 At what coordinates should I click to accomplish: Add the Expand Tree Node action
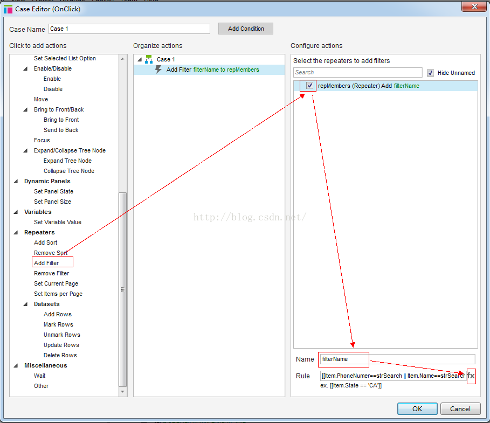[67, 161]
